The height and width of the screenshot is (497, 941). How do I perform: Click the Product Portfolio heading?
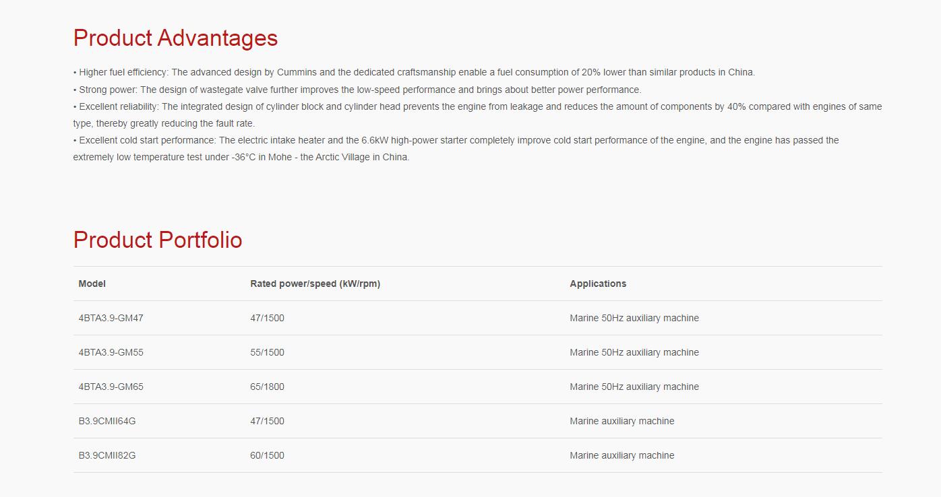158,240
